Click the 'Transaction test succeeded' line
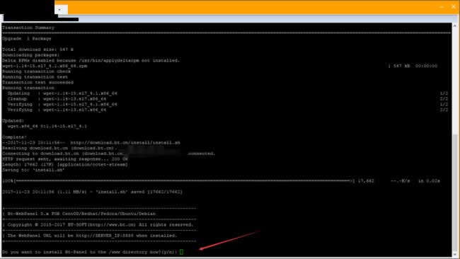 pyautogui.click(x=38, y=82)
